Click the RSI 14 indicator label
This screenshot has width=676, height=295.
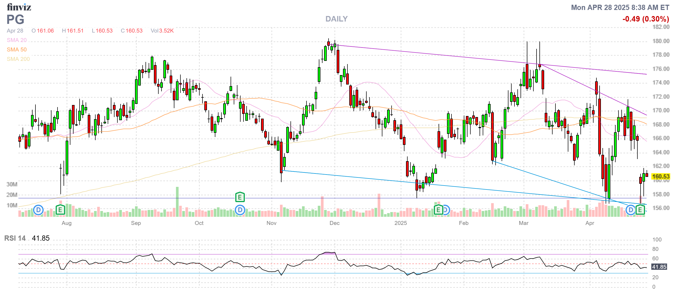point(15,238)
